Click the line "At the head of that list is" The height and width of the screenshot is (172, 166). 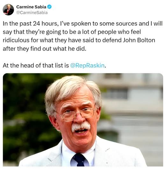(x=36, y=66)
